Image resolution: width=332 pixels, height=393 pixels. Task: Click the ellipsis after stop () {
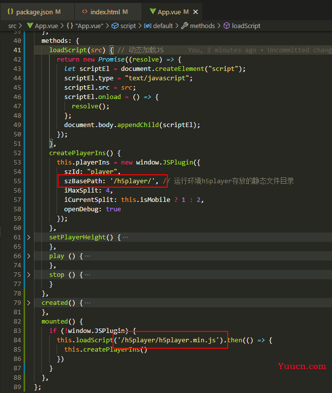tap(88, 275)
